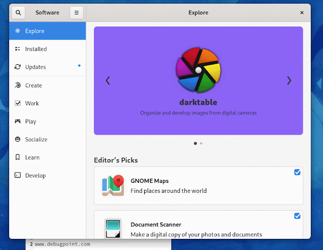Open the Work category

48,103
